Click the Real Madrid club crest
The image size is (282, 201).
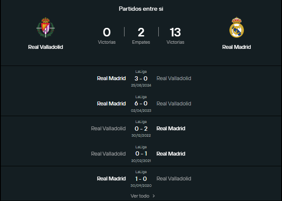236,28
